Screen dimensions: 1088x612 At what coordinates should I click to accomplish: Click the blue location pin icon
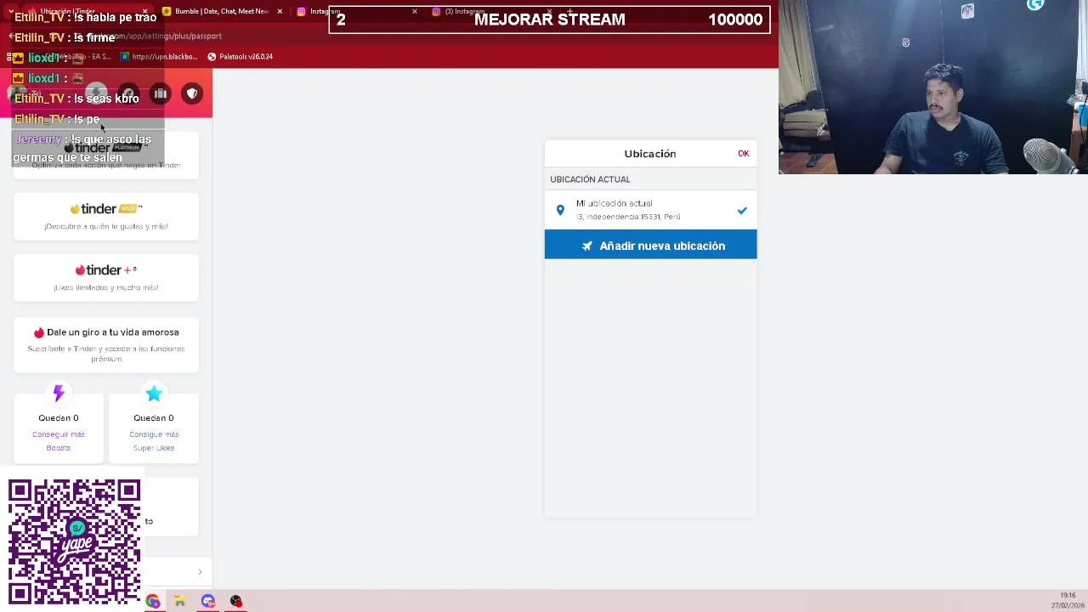[x=560, y=210]
